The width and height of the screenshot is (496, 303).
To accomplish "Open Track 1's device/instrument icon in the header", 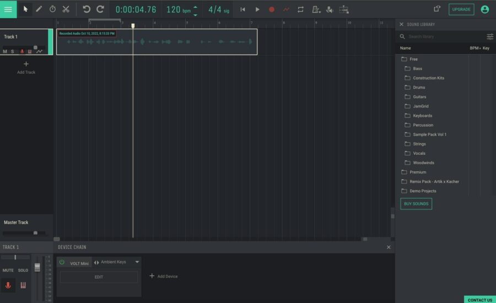I will (x=30, y=51).
